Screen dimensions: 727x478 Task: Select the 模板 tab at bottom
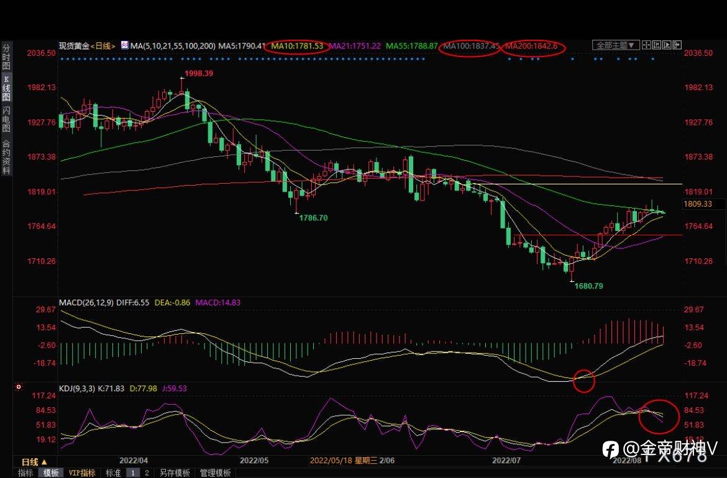[x=51, y=473]
